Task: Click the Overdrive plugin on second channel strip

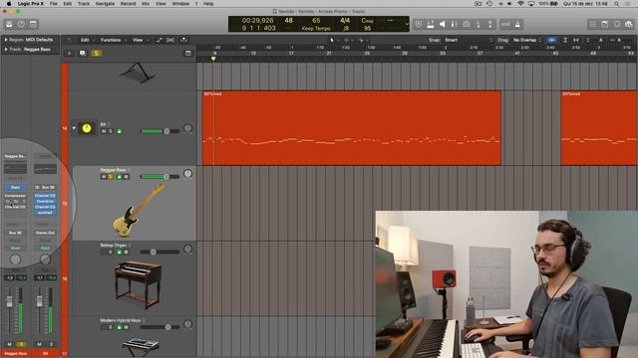Action: tap(45, 201)
